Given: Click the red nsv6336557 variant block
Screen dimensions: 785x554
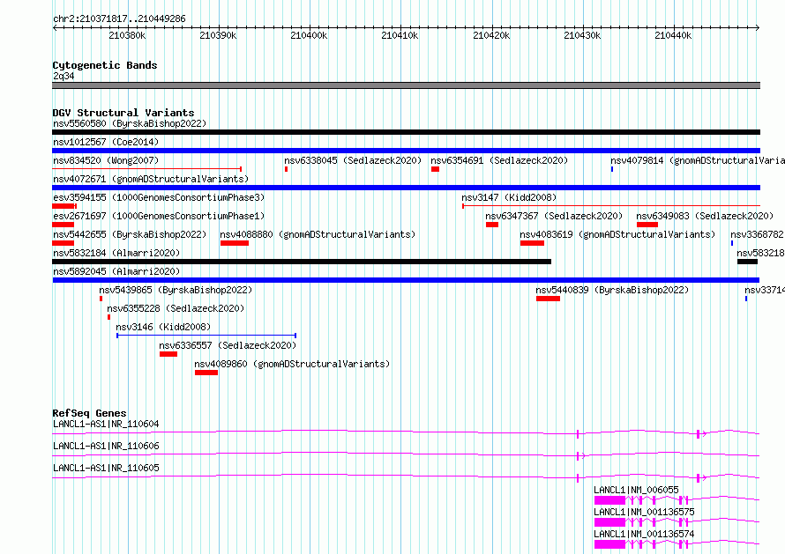Looking at the screenshot, I should pos(168,354).
